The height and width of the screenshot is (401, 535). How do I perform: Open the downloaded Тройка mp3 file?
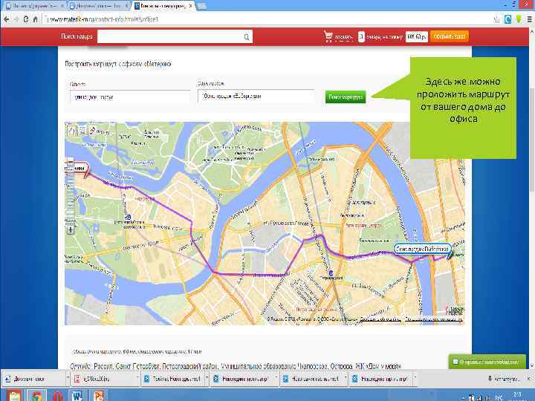click(x=173, y=379)
